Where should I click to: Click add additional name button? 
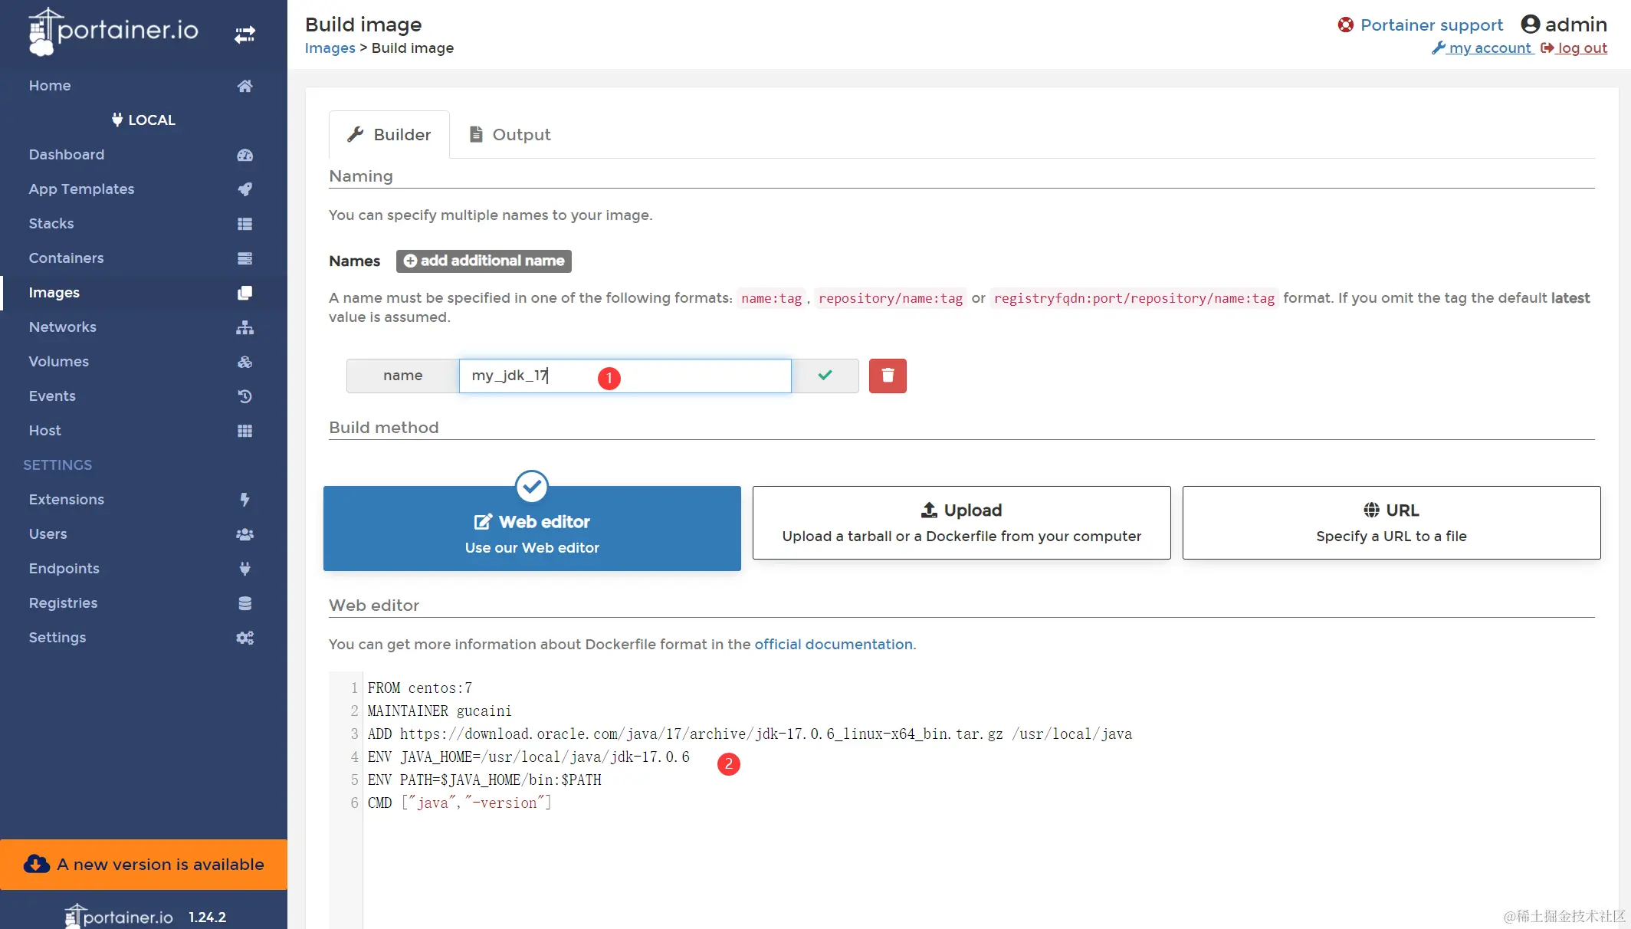coord(484,261)
